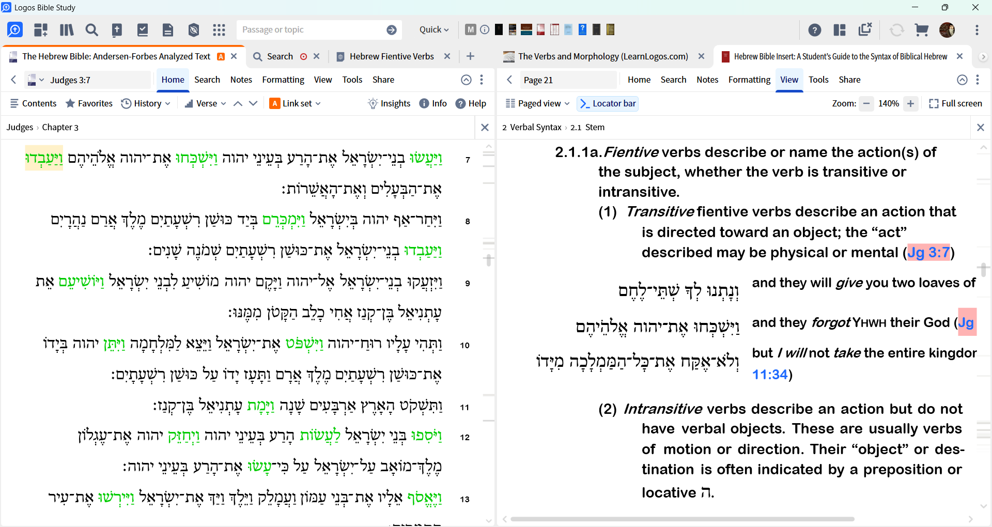Open the Formatting menu in the left panel
This screenshot has height=527, width=992.
[283, 80]
